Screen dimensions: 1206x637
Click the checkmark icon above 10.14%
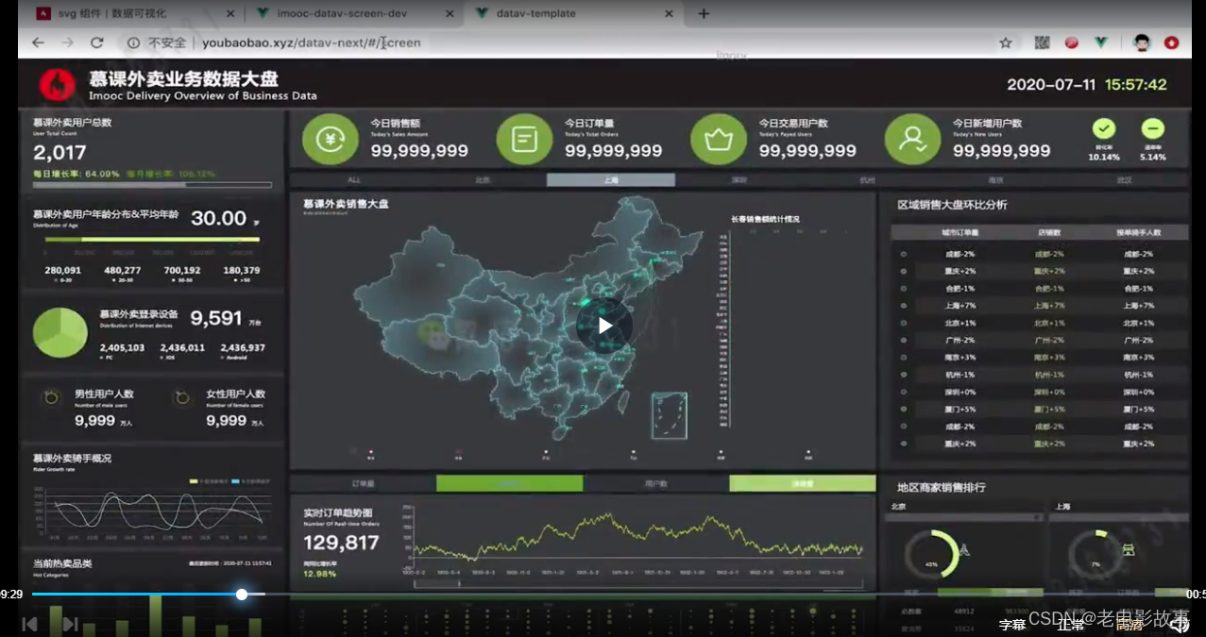tap(1104, 129)
